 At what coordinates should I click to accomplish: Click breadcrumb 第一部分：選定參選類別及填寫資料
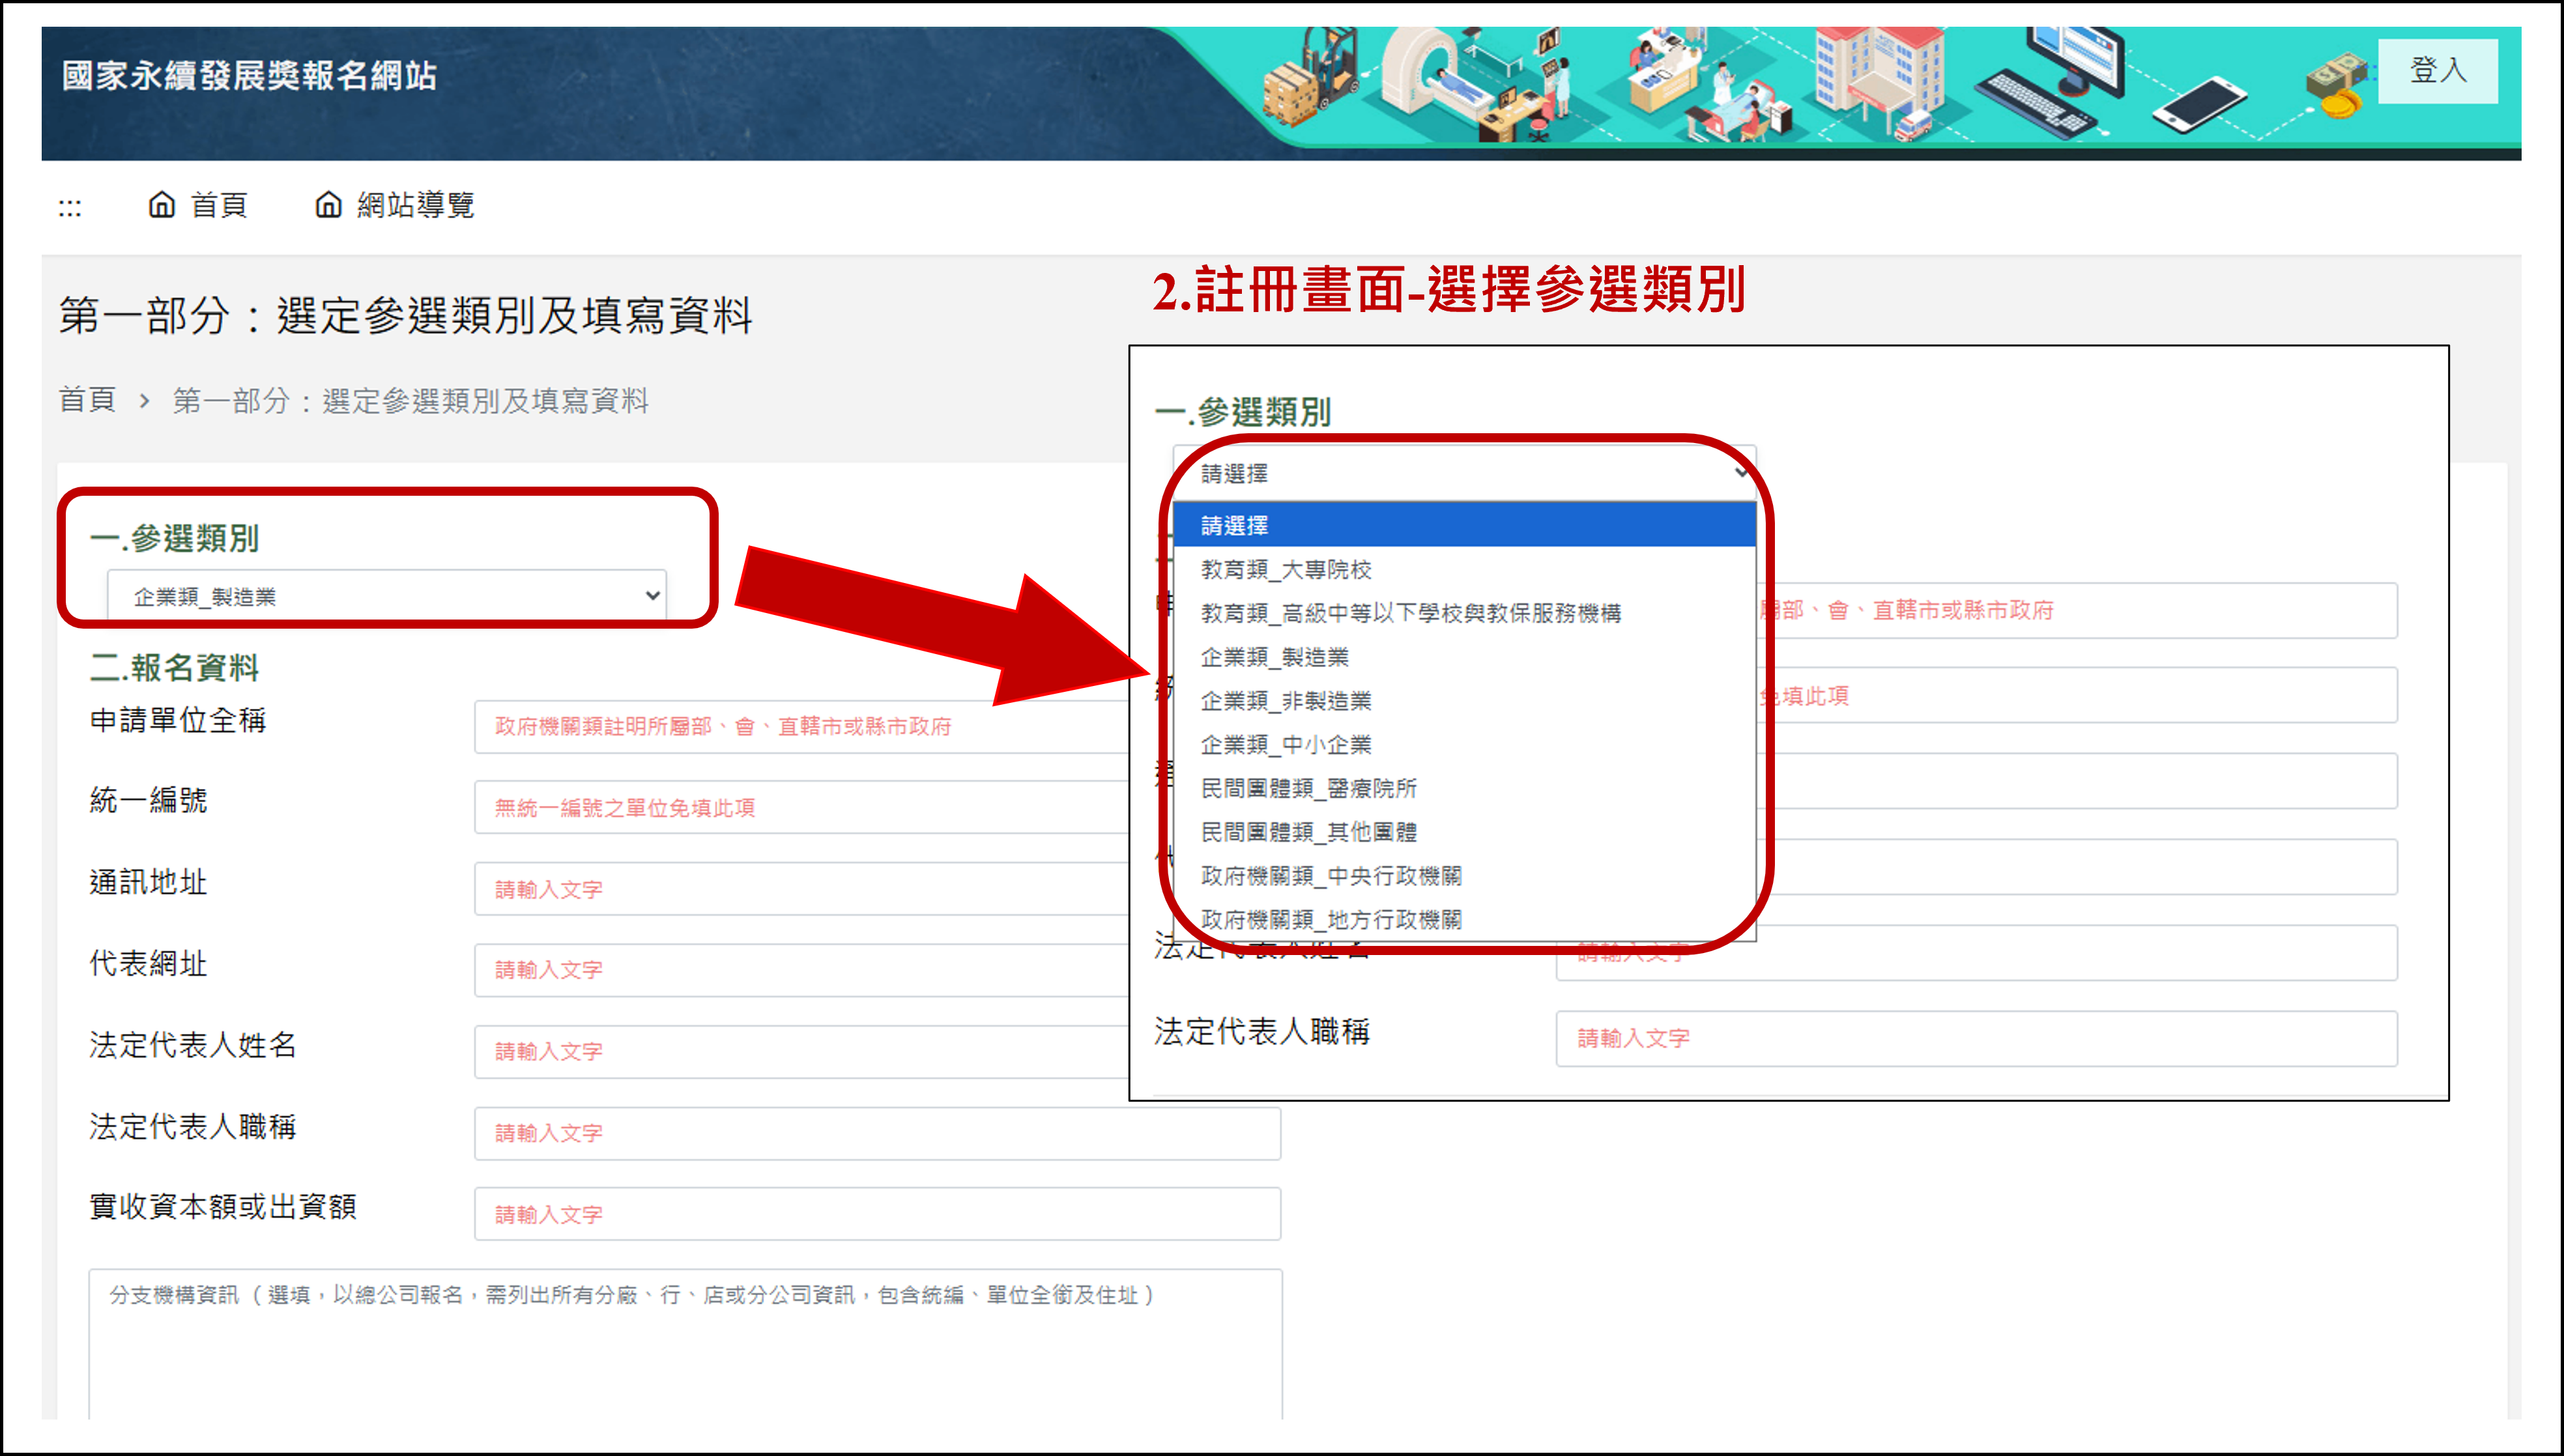click(x=410, y=400)
